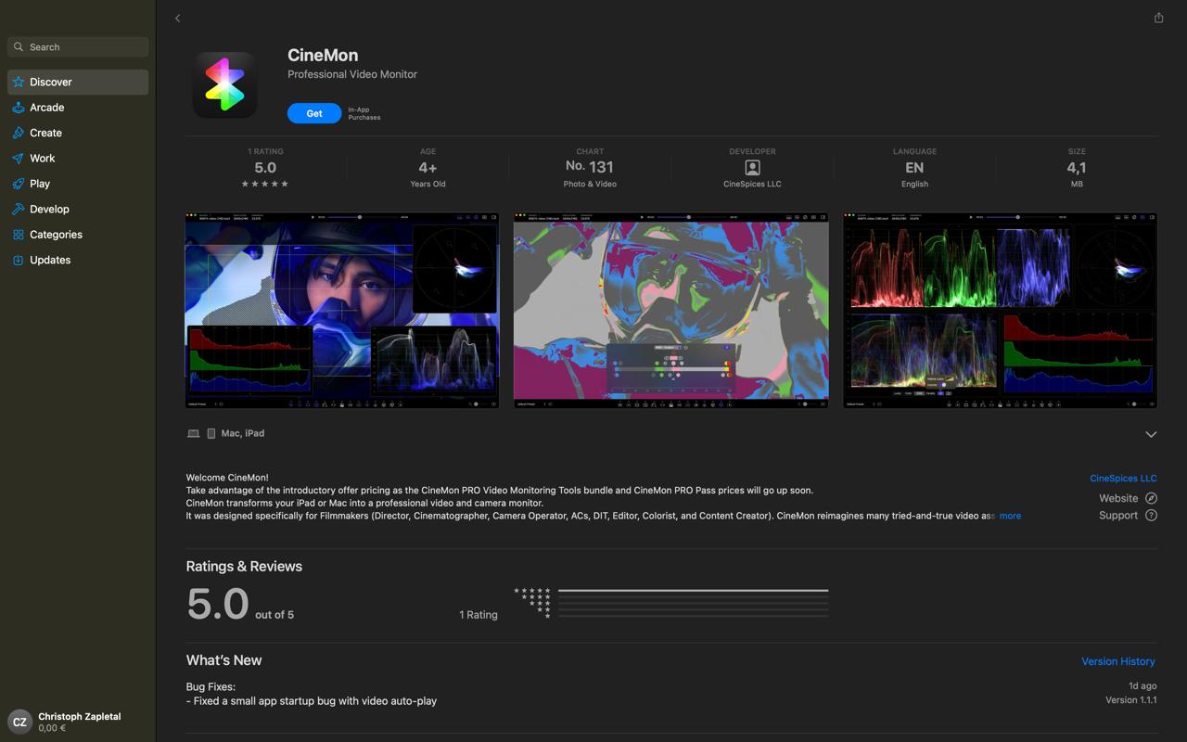This screenshot has width=1187, height=742.
Task: Share the CineMon app page
Action: (1157, 17)
